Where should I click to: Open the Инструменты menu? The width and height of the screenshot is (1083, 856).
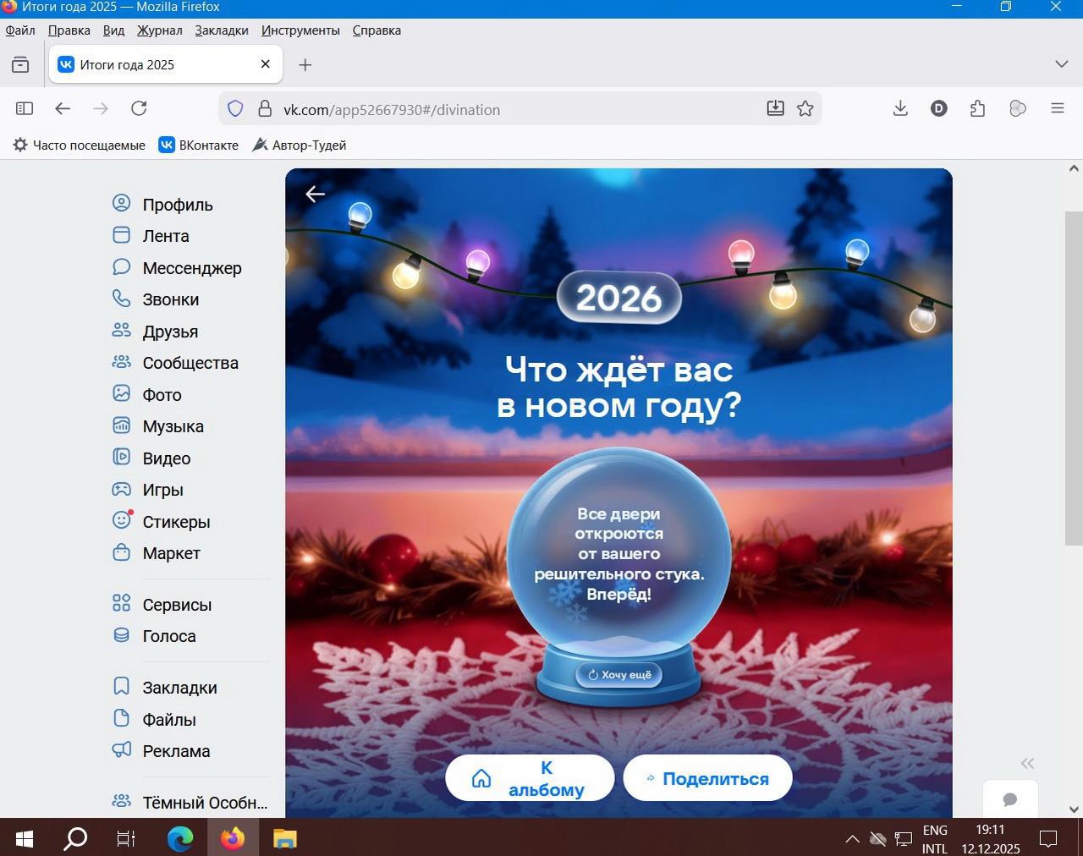300,30
